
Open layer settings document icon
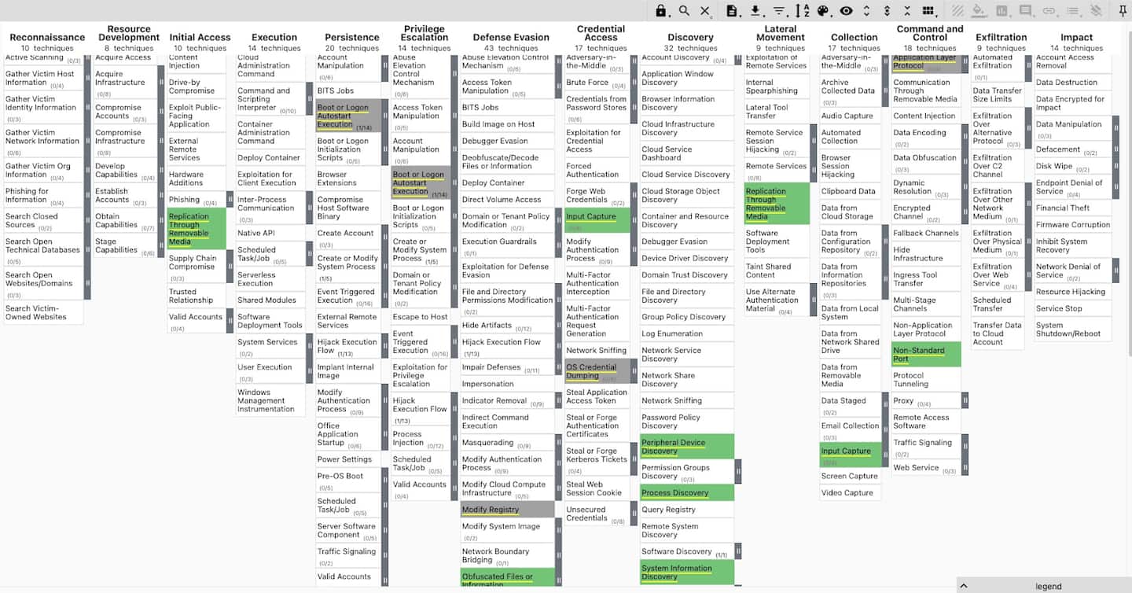click(x=732, y=11)
